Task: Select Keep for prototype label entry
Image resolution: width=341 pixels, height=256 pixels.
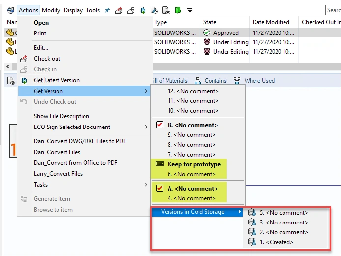Action: 194,164
